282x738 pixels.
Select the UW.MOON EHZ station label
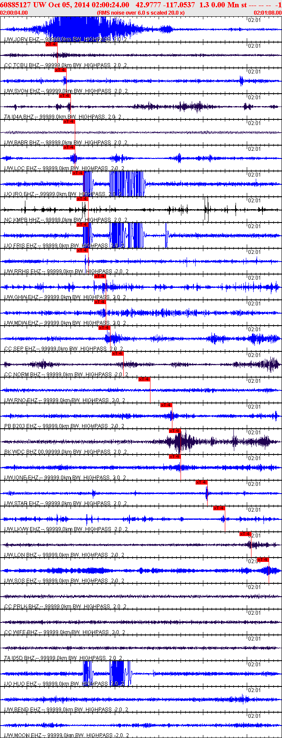click(x=22, y=735)
